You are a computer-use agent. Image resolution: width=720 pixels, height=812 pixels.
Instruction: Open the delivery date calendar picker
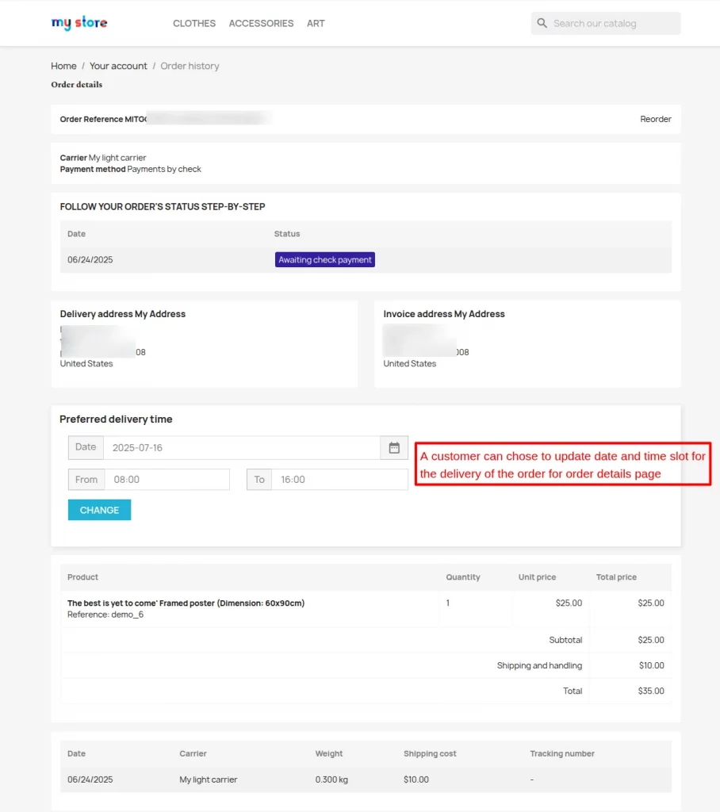(x=394, y=447)
